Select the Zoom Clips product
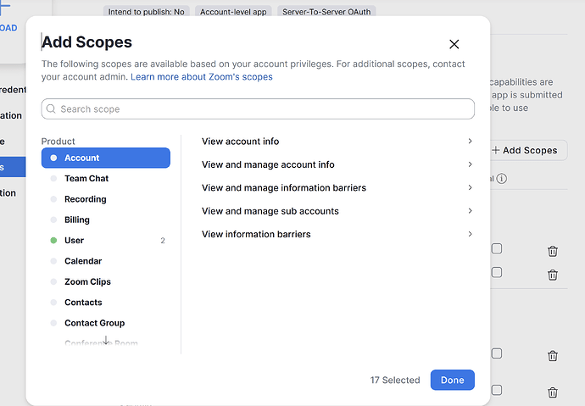 pyautogui.click(x=106, y=281)
